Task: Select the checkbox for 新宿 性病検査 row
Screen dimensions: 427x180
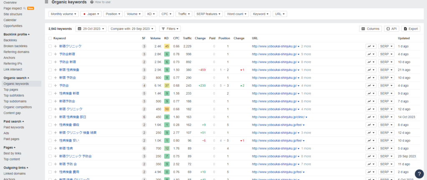Action: click(50, 70)
